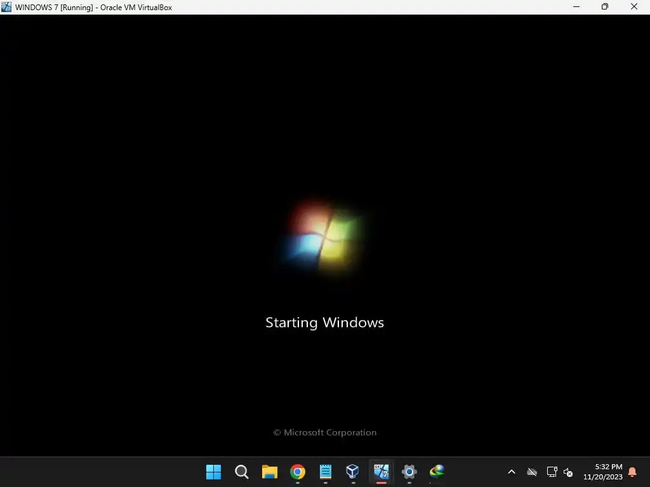Open the VirtualBox Manager cube icon

point(353,471)
